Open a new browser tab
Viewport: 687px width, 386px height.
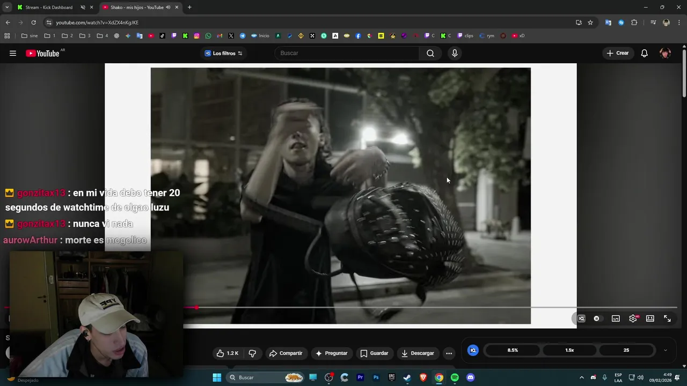tap(189, 8)
